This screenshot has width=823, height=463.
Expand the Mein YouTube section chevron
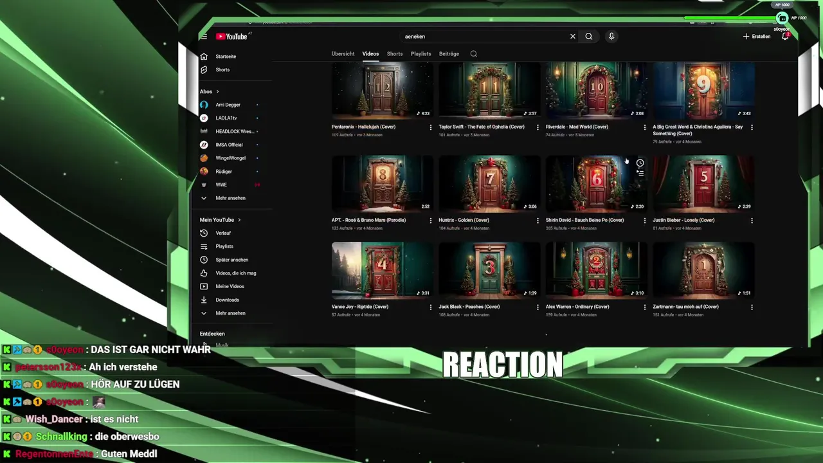pos(239,220)
